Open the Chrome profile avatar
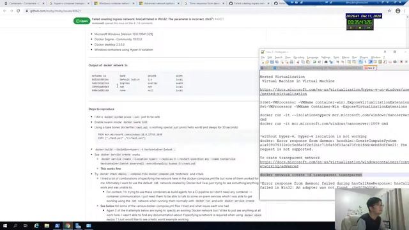The image size is (409, 230). click(x=397, y=11)
